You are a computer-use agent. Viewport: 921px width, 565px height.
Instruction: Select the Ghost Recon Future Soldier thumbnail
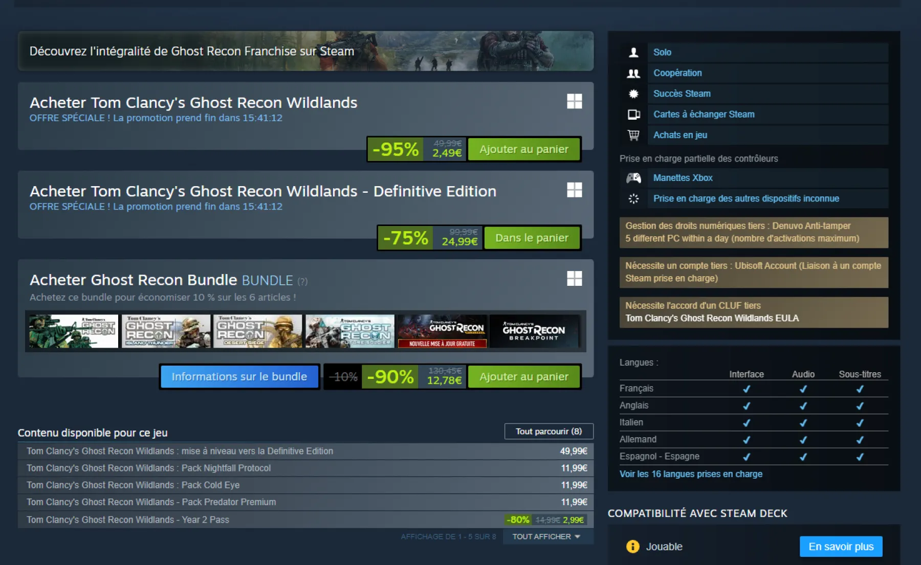[350, 331]
